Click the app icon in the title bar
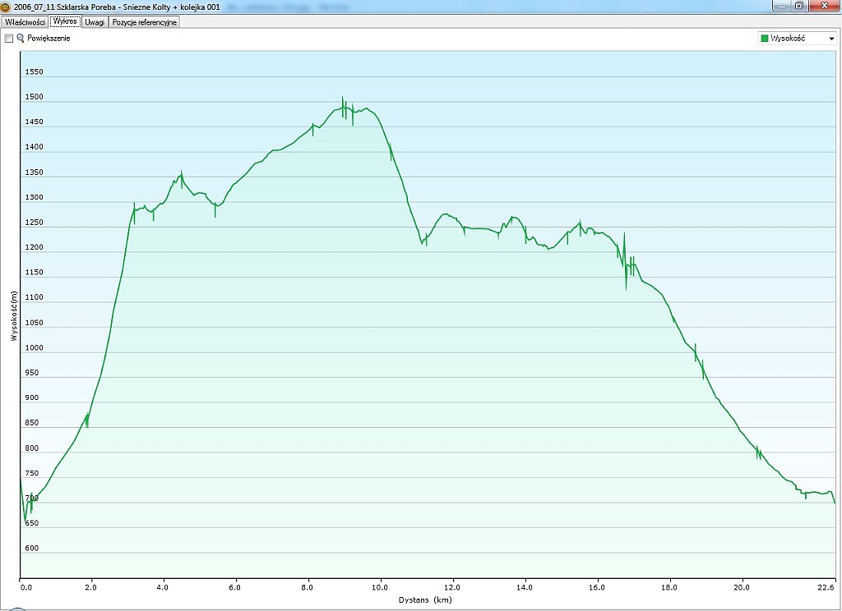The width and height of the screenshot is (842, 611). pos(7,6)
